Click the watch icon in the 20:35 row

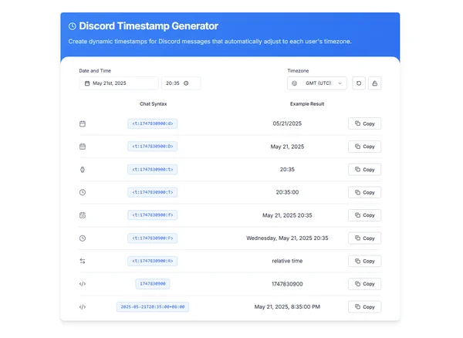(x=83, y=170)
